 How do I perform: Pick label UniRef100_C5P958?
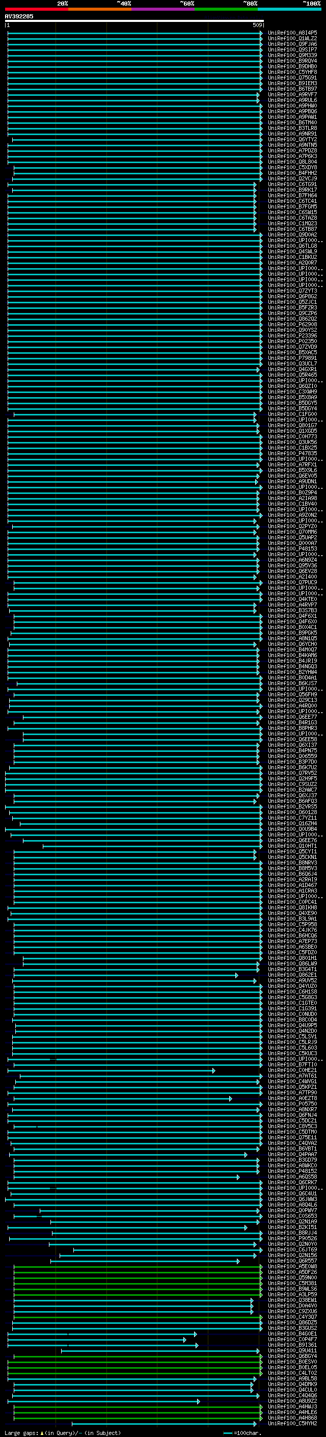pyautogui.click(x=292, y=924)
